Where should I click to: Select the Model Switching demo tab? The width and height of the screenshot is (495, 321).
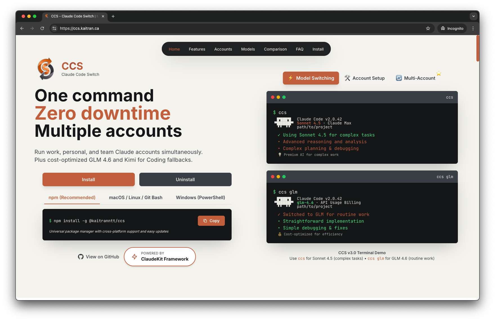coord(311,78)
